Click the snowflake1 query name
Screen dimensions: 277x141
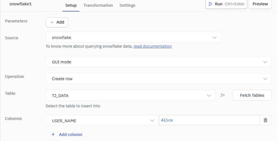21,4
